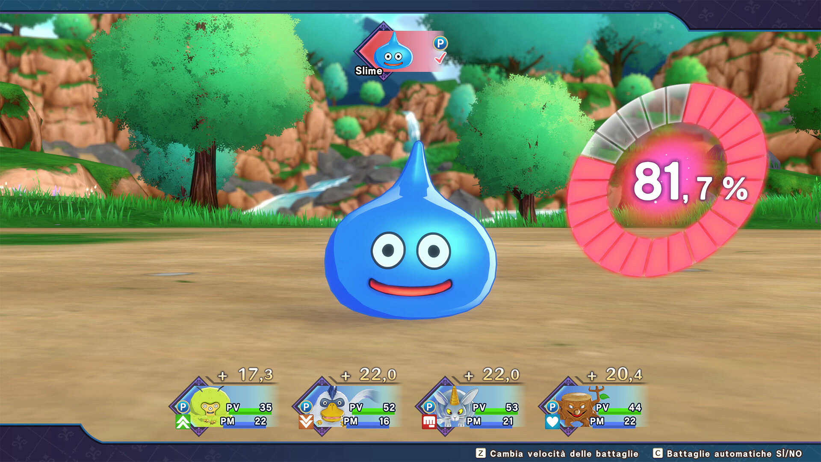Click the P badge on green furball monster
The height and width of the screenshot is (462, 821).
(x=183, y=407)
